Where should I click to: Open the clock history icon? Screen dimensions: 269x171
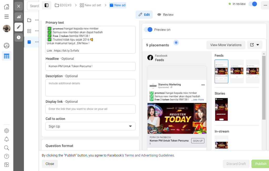coord(19,37)
